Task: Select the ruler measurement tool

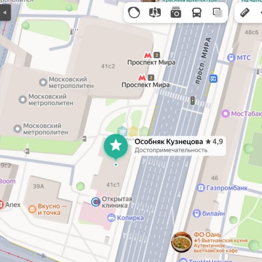Action: [245, 13]
